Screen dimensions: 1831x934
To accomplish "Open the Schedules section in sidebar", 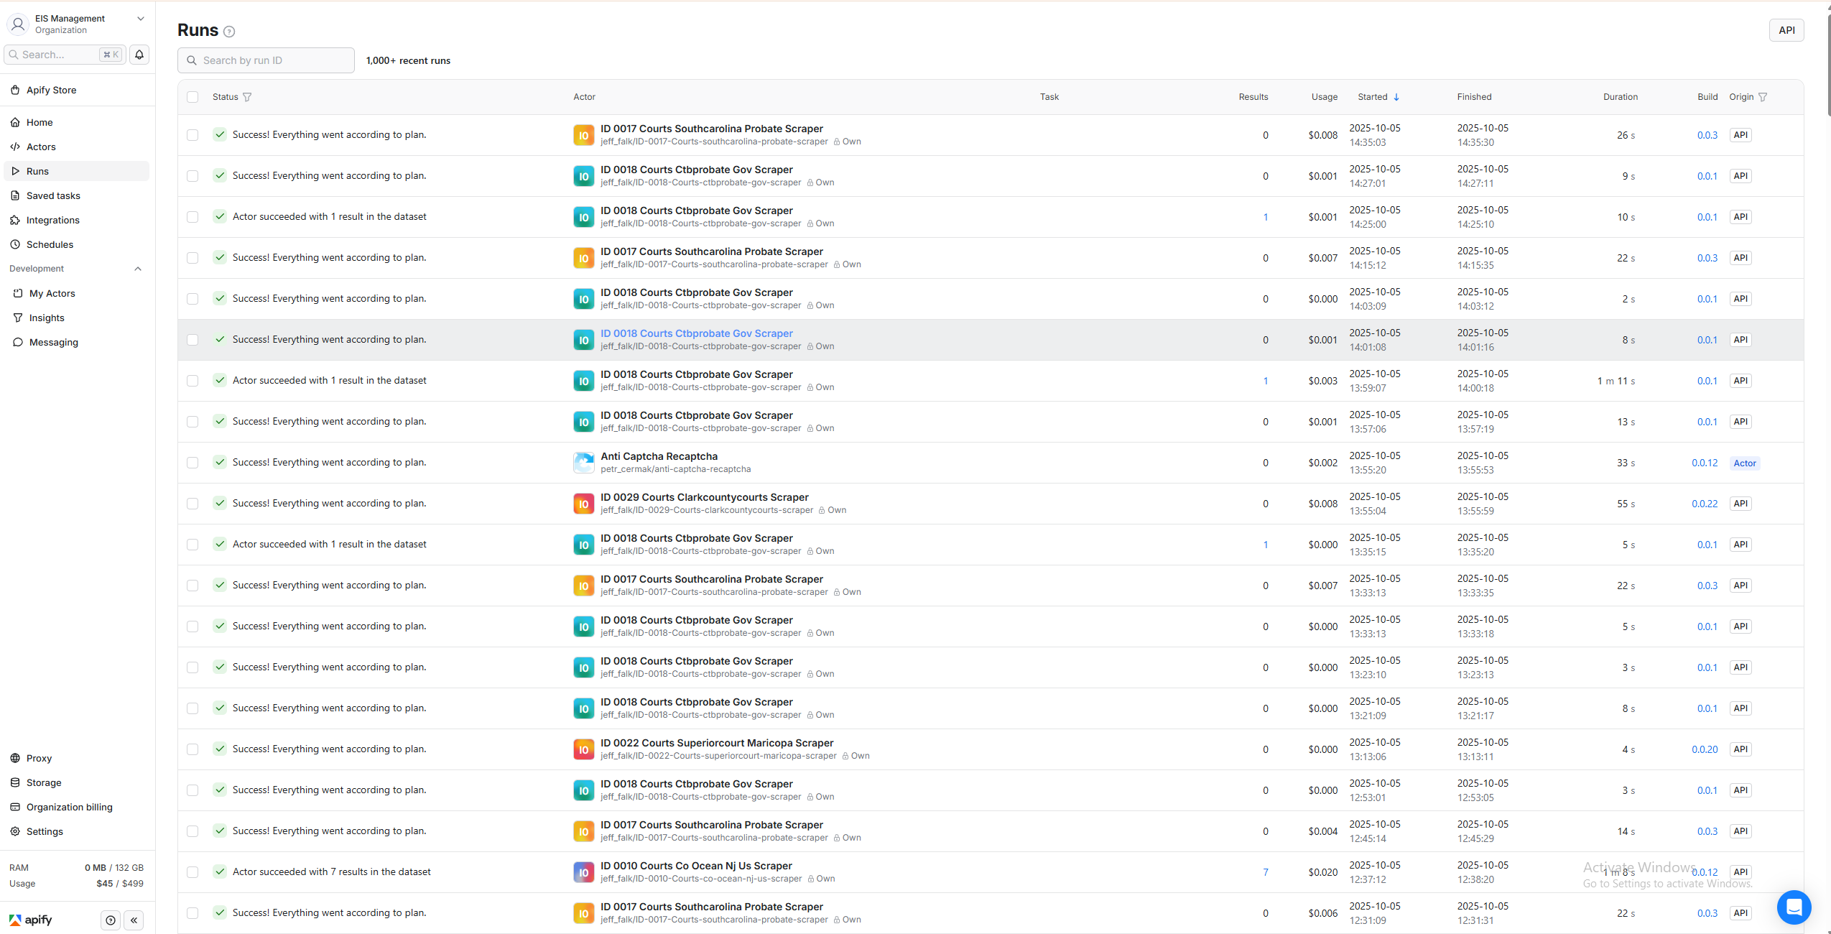I will tap(50, 244).
